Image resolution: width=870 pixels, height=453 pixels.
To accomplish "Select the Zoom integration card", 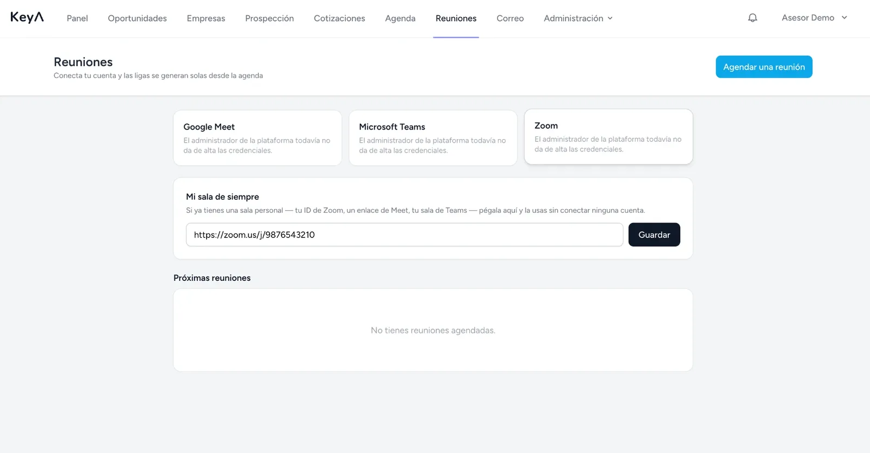I will tap(608, 137).
